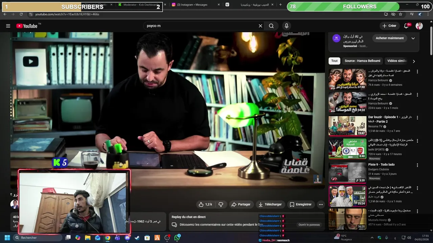
Task: Open WhatsApp from taskbar
Action: 177,238
